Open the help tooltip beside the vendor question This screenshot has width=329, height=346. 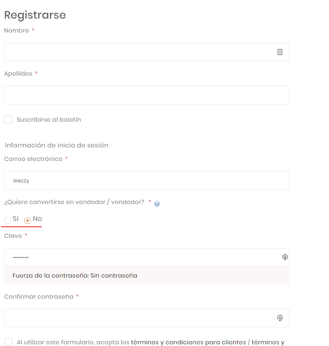pos(157,203)
